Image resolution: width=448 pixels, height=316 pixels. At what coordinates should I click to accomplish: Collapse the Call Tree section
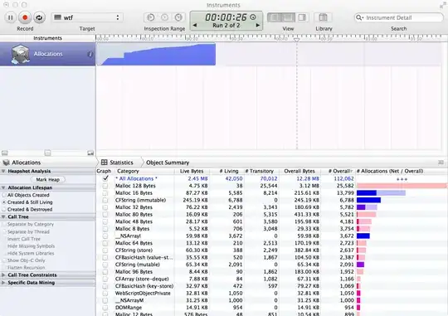(3, 216)
